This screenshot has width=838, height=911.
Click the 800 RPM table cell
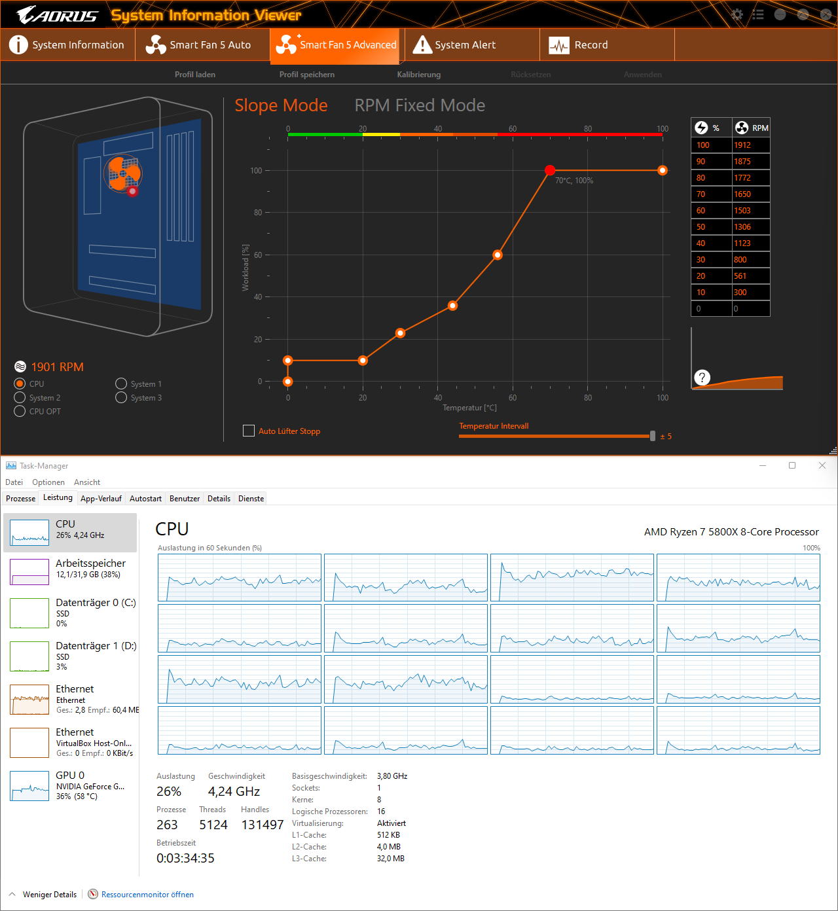(x=751, y=260)
